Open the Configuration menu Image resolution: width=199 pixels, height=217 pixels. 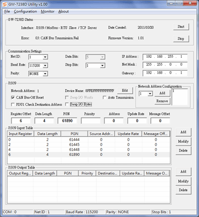[x=25, y=11]
